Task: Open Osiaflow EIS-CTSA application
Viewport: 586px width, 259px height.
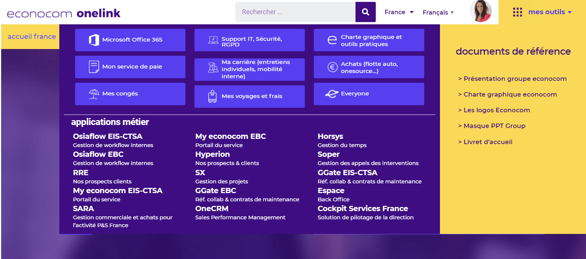Action: tap(108, 136)
